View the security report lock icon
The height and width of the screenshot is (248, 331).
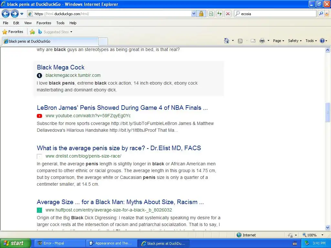[x=201, y=14]
